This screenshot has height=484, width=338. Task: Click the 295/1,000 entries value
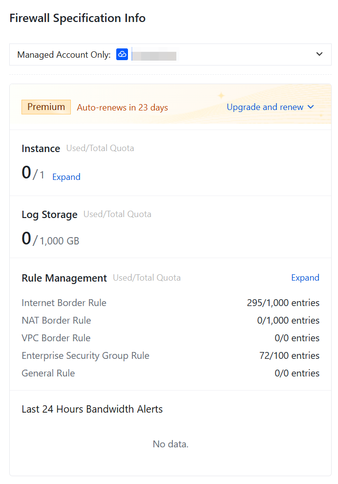click(x=283, y=303)
